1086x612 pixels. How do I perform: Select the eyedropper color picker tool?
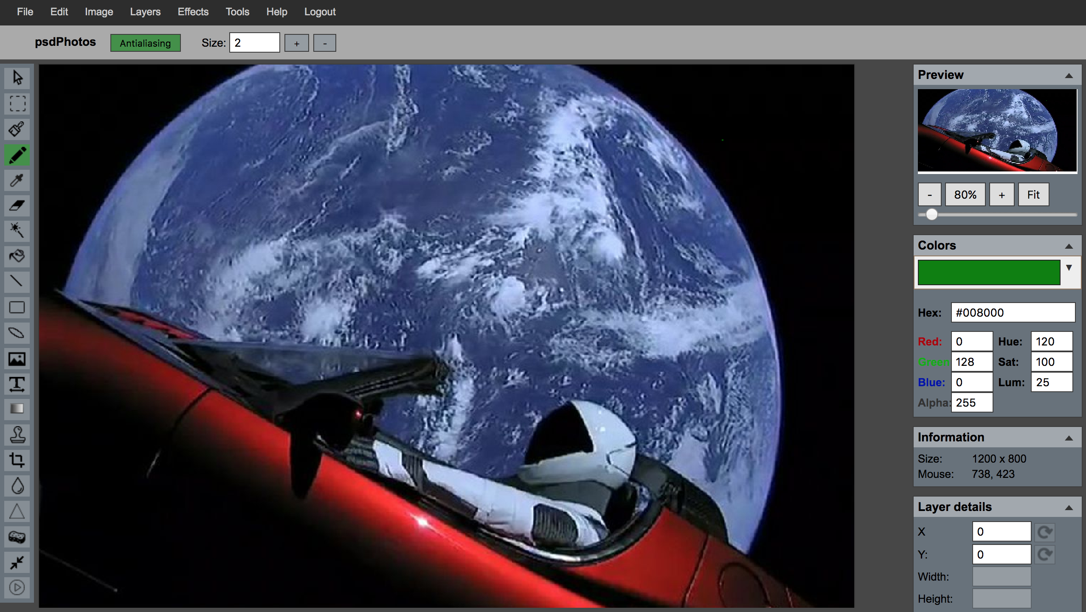(17, 180)
